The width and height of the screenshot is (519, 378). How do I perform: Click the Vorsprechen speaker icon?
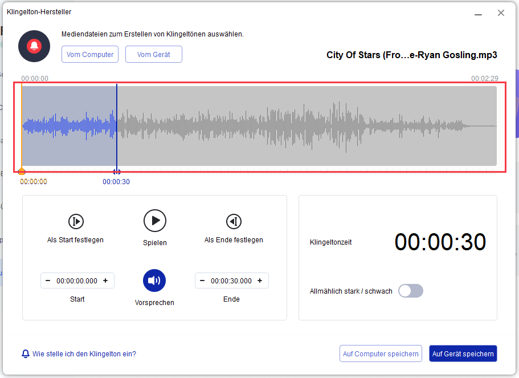[x=154, y=281]
